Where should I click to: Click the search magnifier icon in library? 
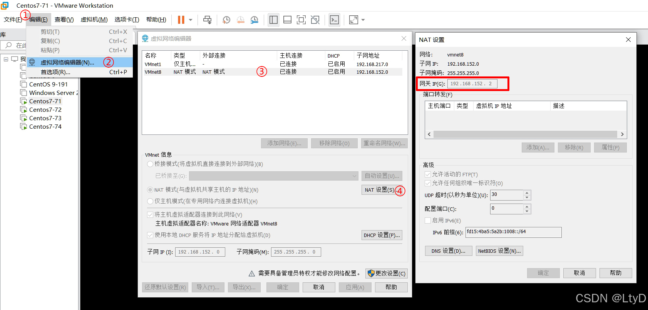point(8,45)
